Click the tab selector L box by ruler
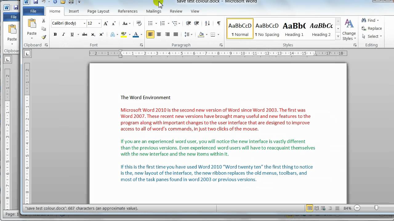394x221 pixels. [27, 54]
